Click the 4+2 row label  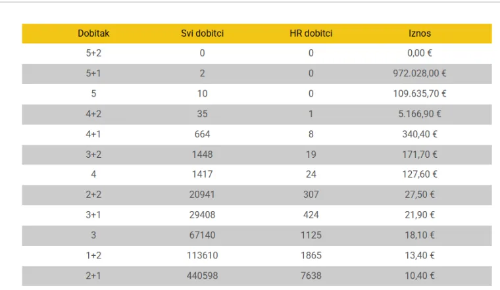pyautogui.click(x=93, y=114)
